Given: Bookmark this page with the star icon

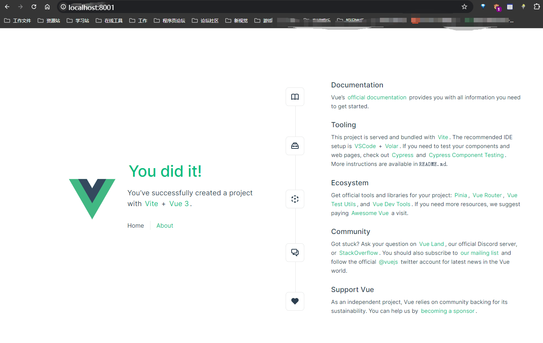Looking at the screenshot, I should [x=464, y=7].
